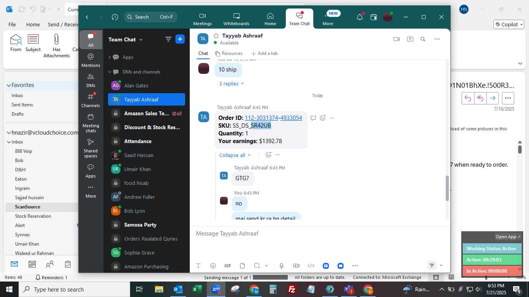Open the Outlook File menu
The width and height of the screenshot is (529, 297).
coord(12,24)
